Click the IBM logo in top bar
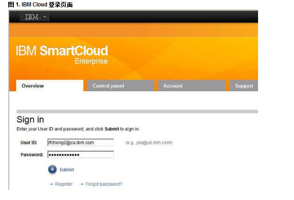294x200 pixels. tap(31, 17)
